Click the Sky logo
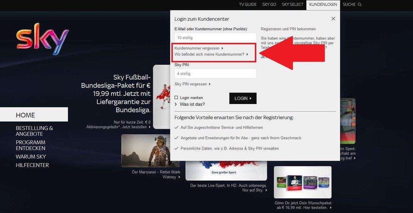The height and width of the screenshot is (213, 413). 42,39
